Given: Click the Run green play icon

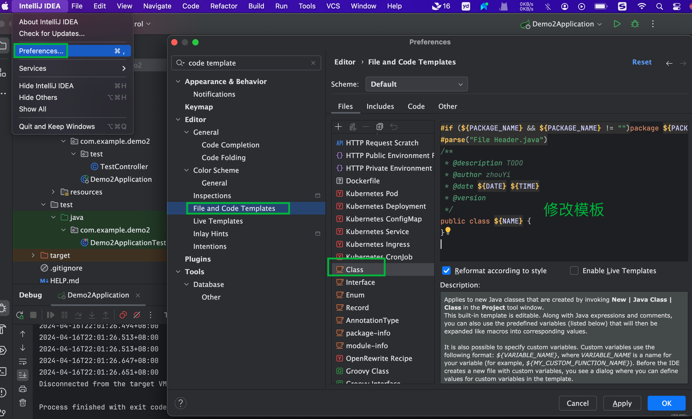Looking at the screenshot, I should tap(617, 24).
